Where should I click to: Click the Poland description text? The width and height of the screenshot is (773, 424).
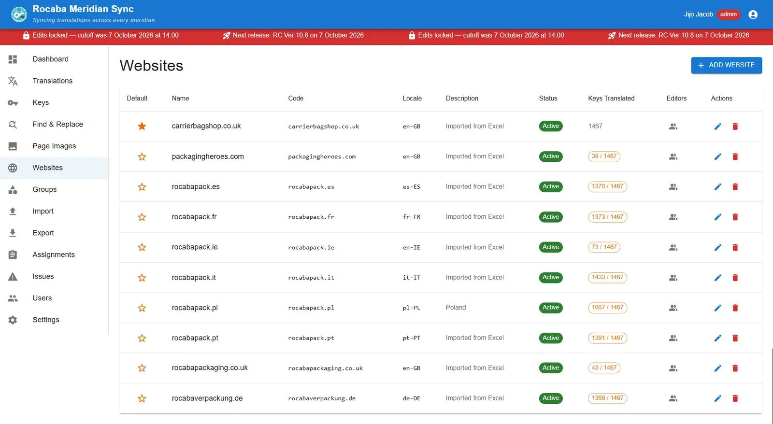(x=456, y=308)
